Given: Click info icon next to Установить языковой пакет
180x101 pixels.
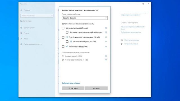Looking at the screenshot, I should pos(106,28).
